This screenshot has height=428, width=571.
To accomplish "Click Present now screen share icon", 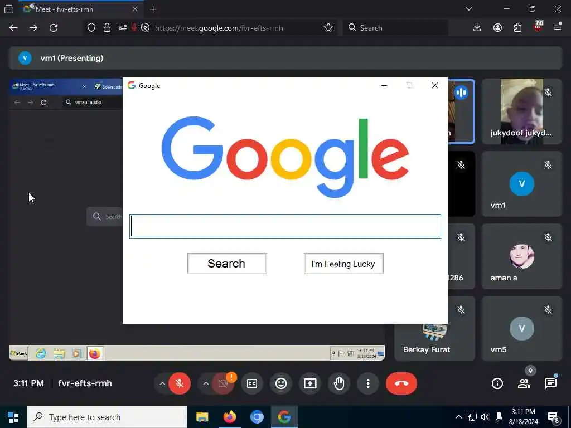I will (310, 383).
